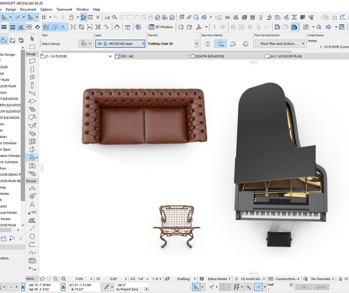
Task: Select the Window tool
Action: pos(32,77)
